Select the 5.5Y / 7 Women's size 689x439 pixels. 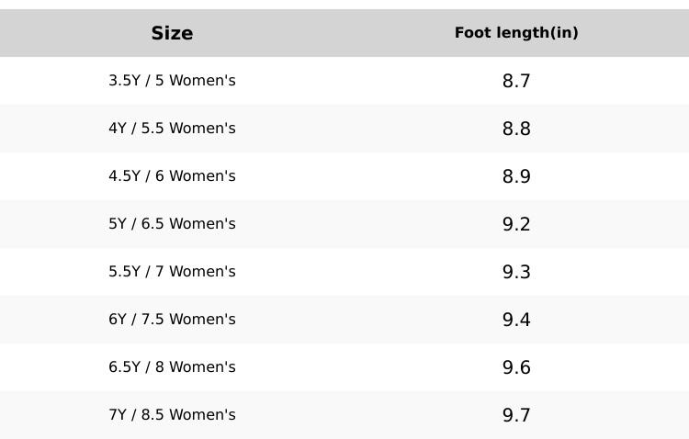pos(172,272)
